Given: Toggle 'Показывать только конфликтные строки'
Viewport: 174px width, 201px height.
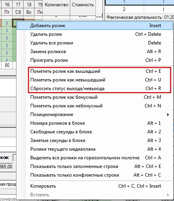Looking at the screenshot, I should click(95, 175).
